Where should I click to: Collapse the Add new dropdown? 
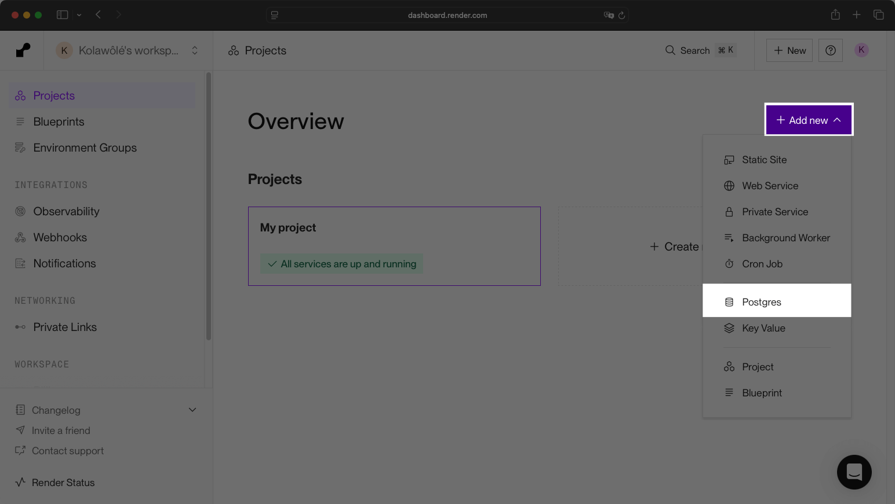[809, 120]
